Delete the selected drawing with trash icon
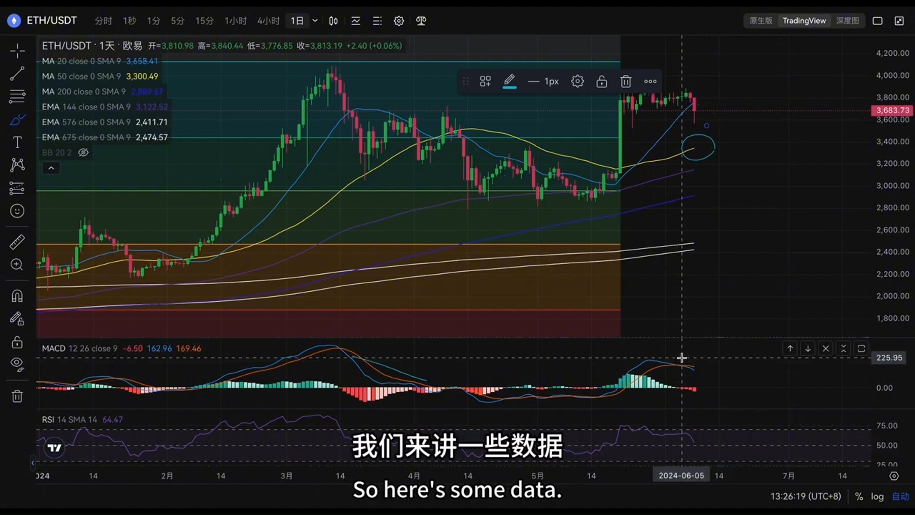Viewport: 915px width, 515px height. click(626, 82)
